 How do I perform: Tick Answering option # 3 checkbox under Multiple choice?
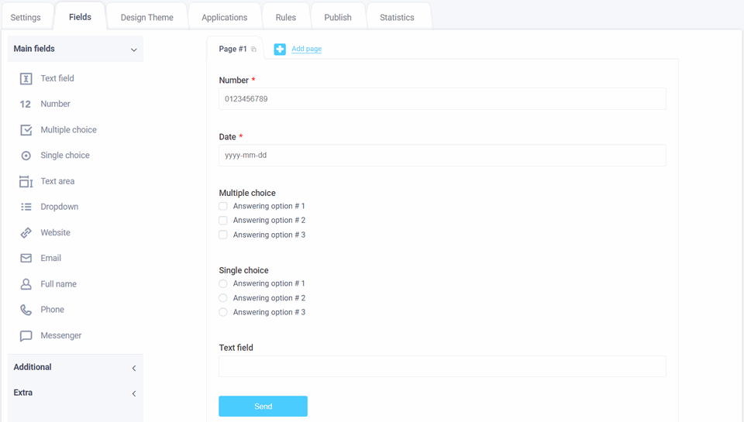223,235
